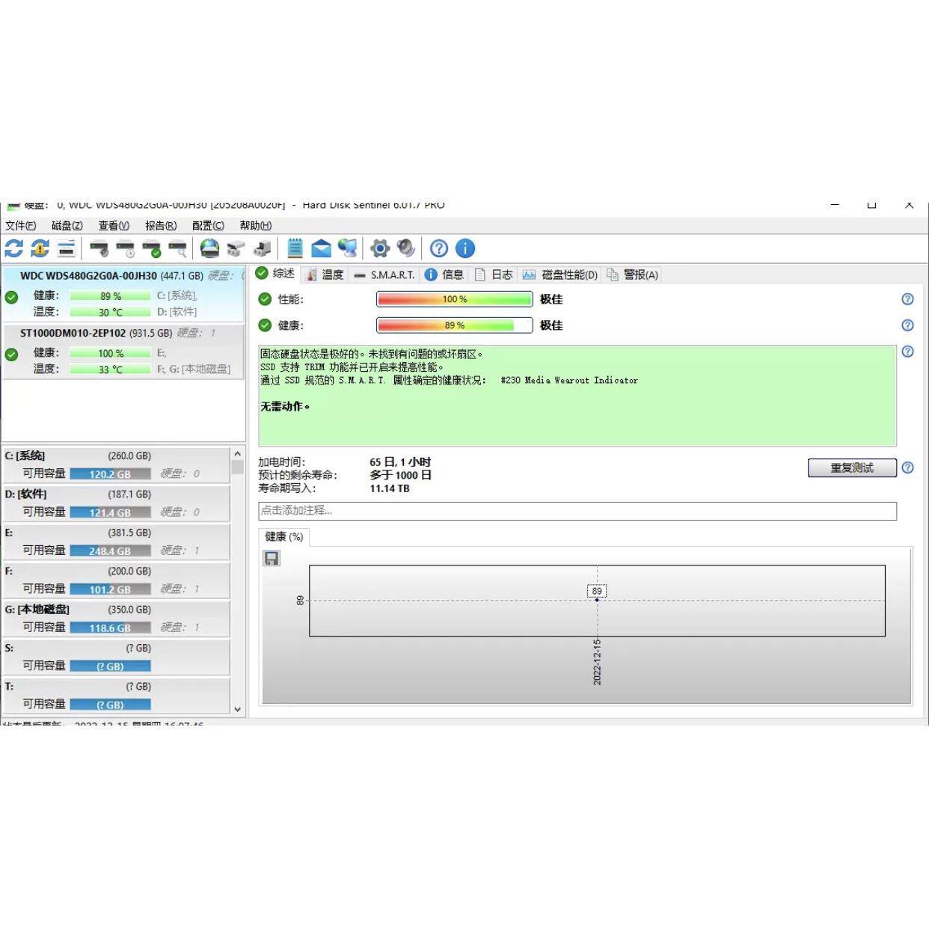Open the 查看(V) menu
Image resolution: width=929 pixels, height=929 pixels.
114,225
